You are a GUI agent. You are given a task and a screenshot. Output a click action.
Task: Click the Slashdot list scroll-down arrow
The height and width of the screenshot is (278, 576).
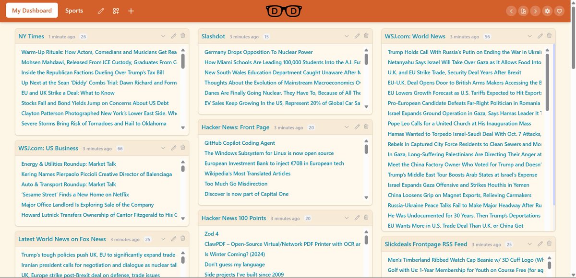pyautogui.click(x=366, y=107)
